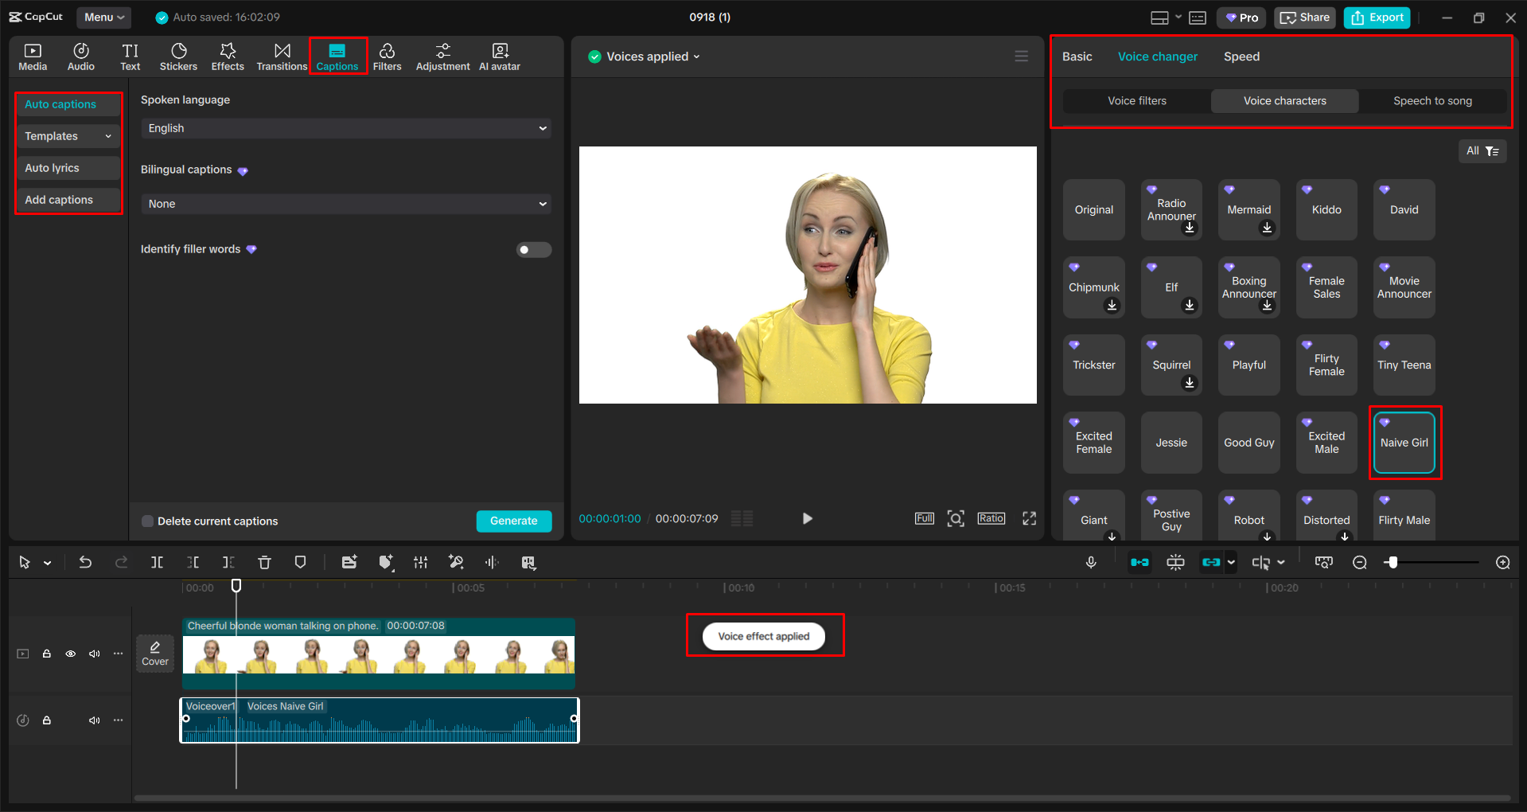1527x812 pixels.
Task: Record a voiceover with the microphone tool
Action: click(1091, 562)
